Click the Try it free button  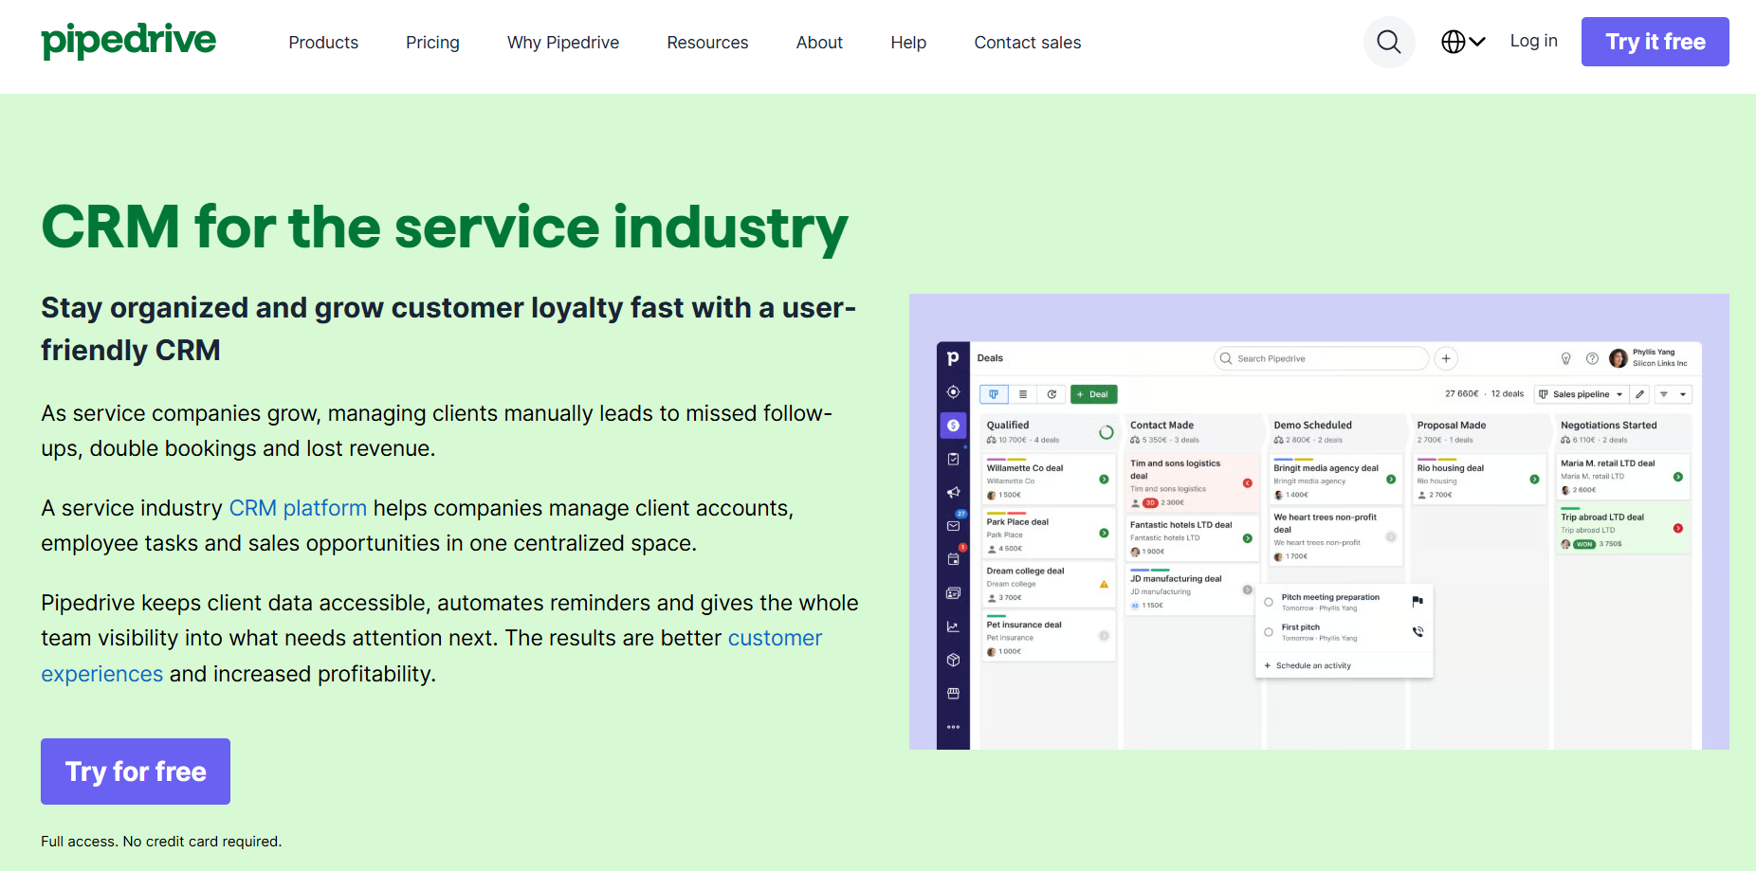(1655, 42)
